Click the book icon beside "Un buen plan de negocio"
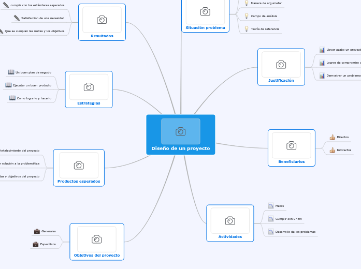Image resolution: width=361 pixels, height=269 pixels. tap(11, 72)
